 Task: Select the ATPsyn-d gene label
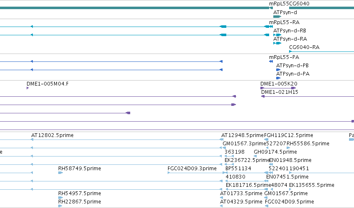pos(285,12)
